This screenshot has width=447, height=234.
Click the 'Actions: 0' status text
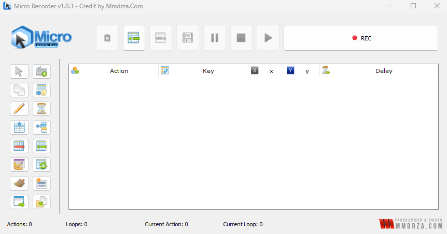point(19,224)
